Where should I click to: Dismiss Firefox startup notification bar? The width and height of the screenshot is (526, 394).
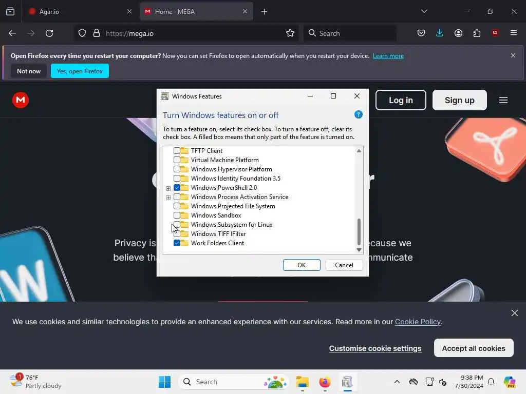[x=513, y=55]
